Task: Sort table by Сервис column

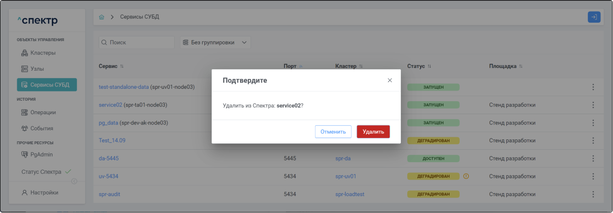Action: click(122, 67)
